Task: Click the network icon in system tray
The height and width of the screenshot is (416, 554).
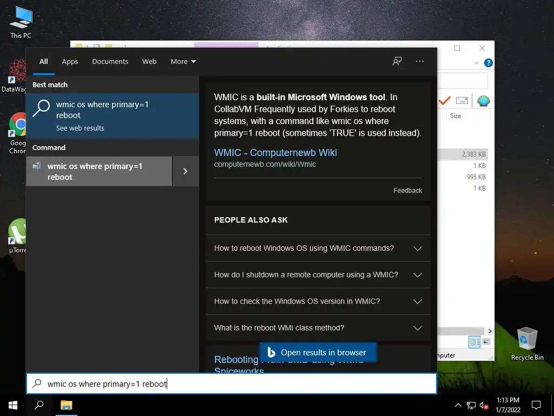Action: click(471, 405)
